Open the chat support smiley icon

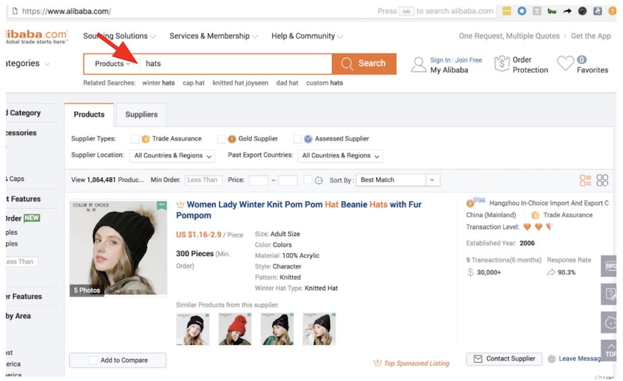pos(609,322)
